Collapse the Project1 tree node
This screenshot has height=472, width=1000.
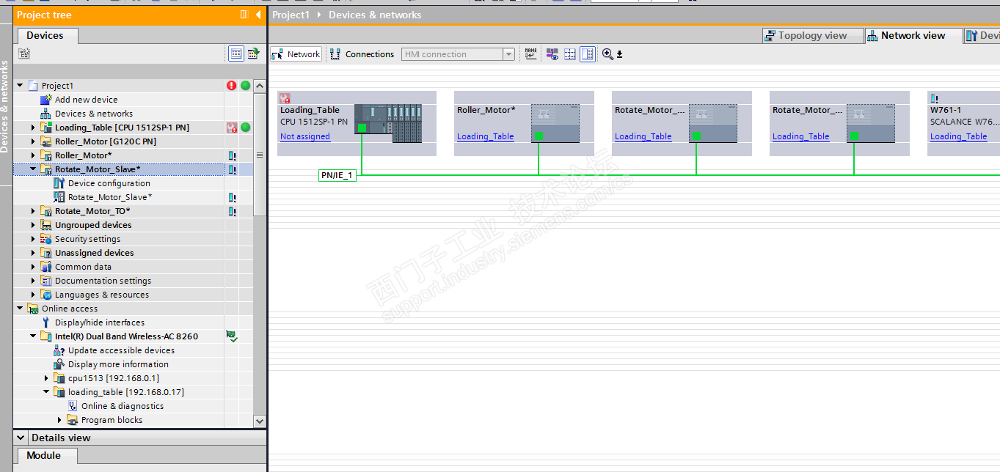pyautogui.click(x=20, y=86)
